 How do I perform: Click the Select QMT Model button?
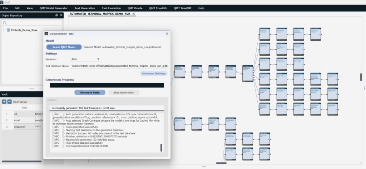(64, 47)
